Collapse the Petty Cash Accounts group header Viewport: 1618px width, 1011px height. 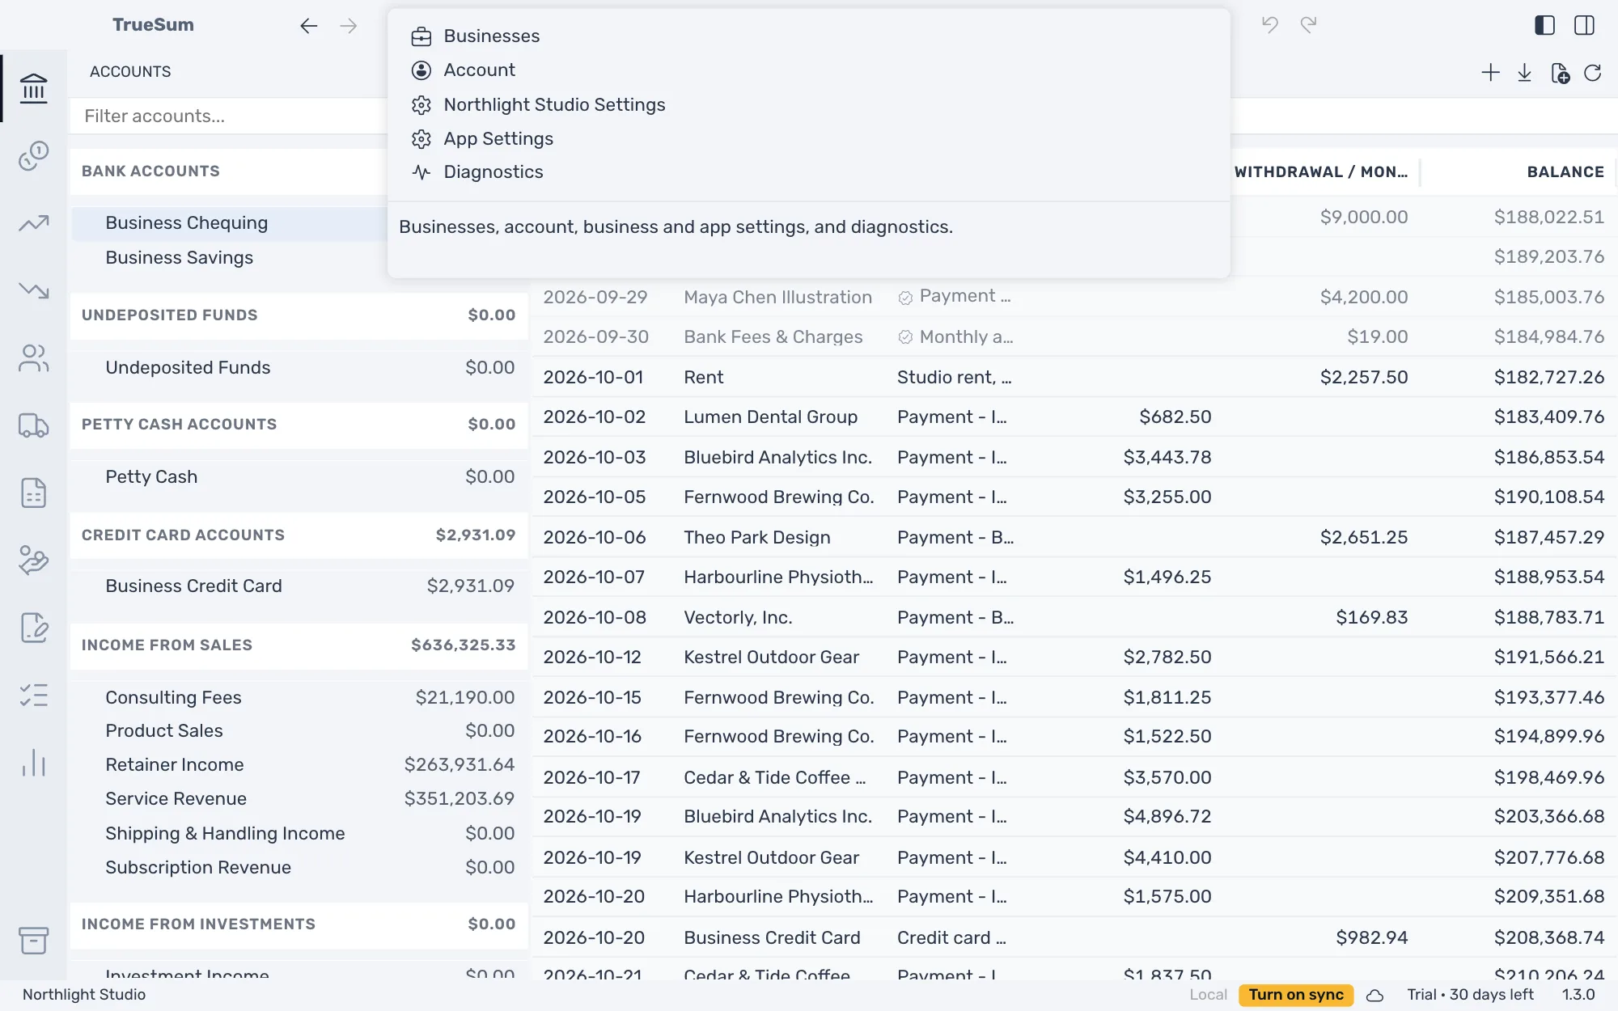[299, 425]
